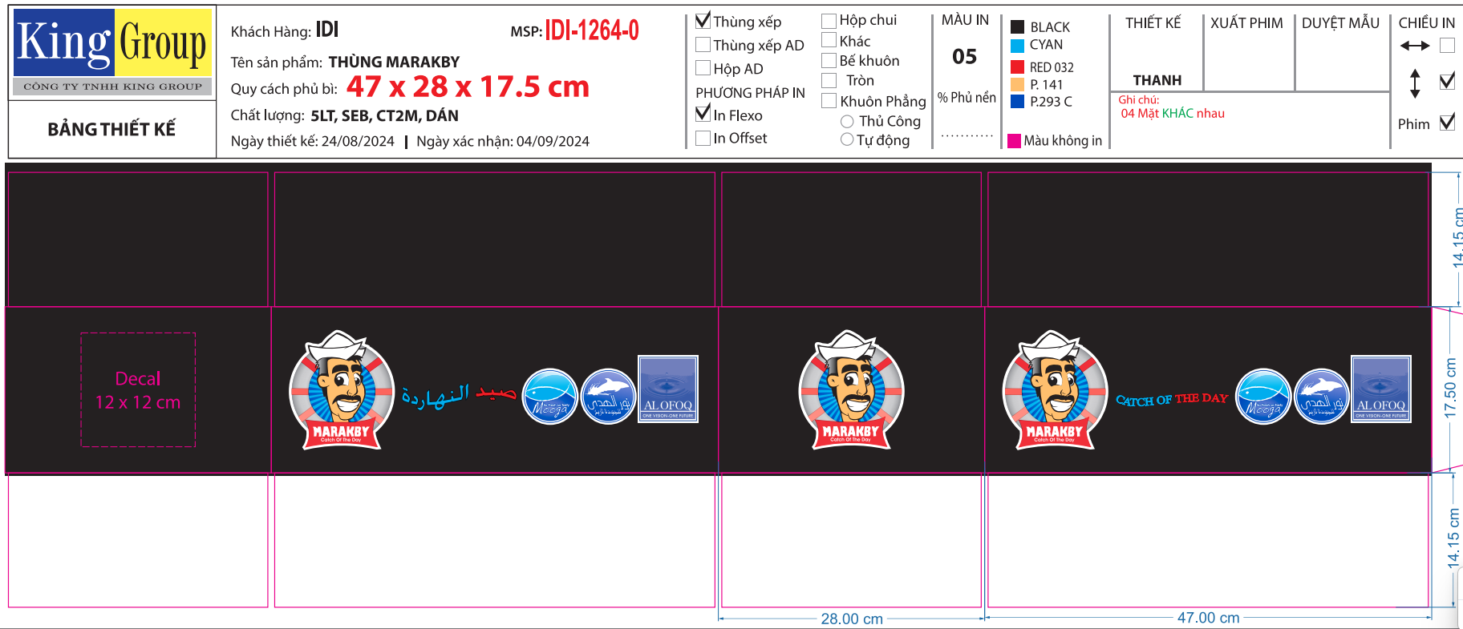Click the red and blue Arabic slogan text

click(459, 394)
